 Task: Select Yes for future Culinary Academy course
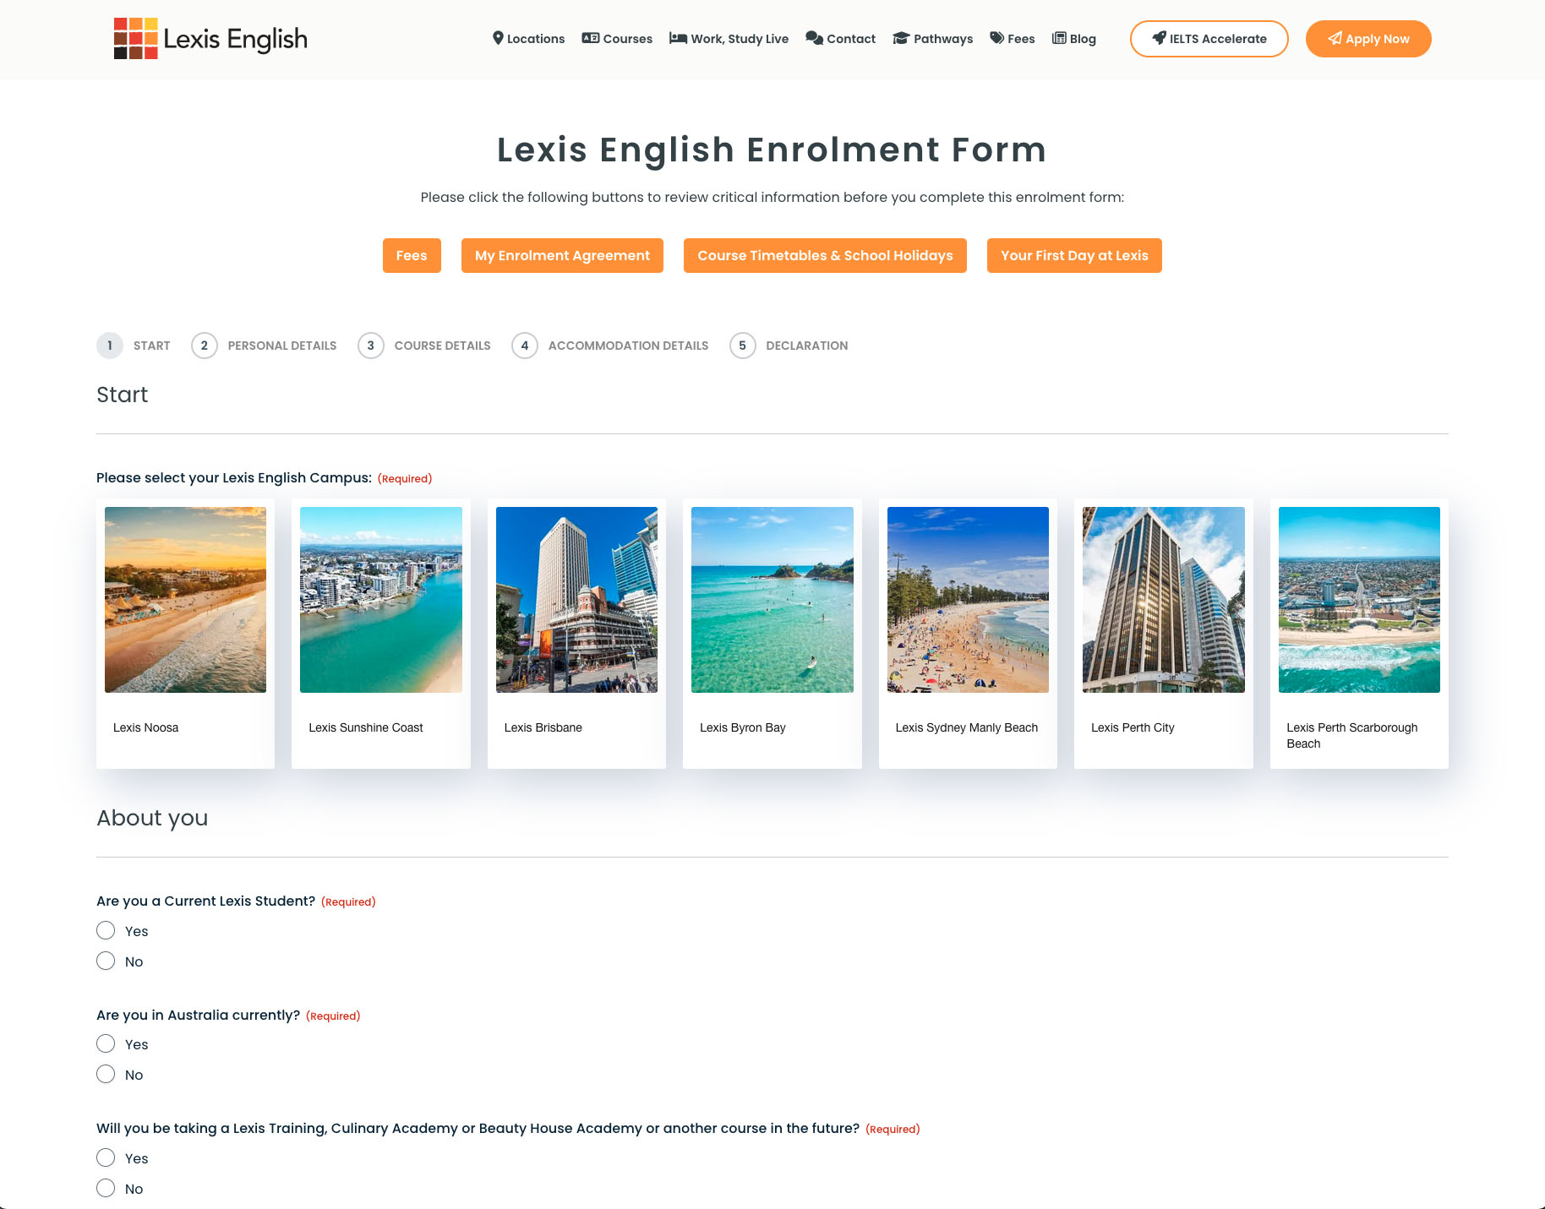[x=106, y=1157]
